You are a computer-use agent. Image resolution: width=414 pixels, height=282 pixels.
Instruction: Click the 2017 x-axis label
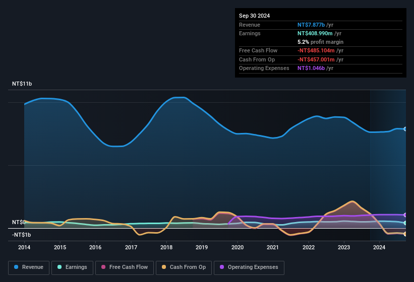(x=131, y=247)
